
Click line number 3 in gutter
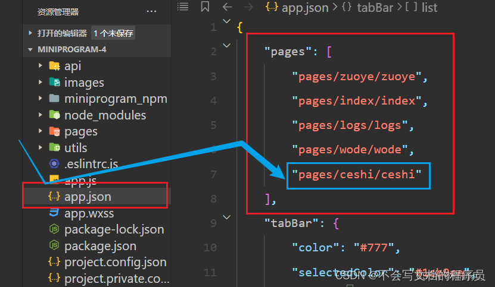click(x=214, y=77)
